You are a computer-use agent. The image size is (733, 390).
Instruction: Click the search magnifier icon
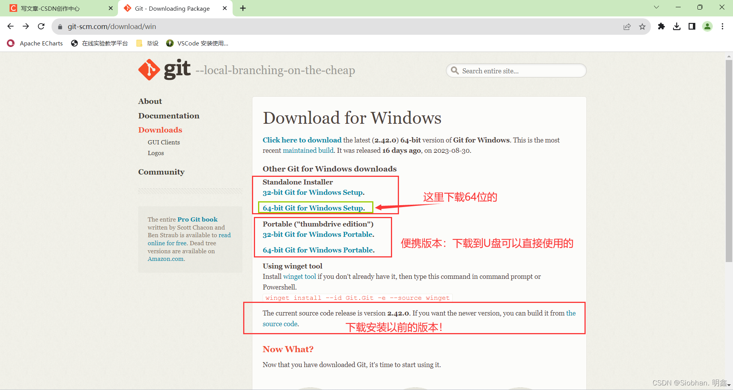tap(454, 71)
